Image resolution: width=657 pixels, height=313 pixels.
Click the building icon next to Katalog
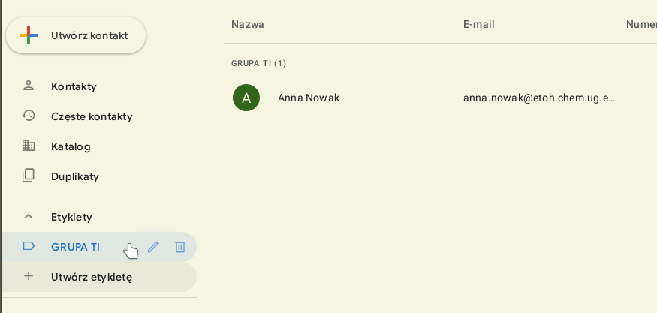[29, 146]
